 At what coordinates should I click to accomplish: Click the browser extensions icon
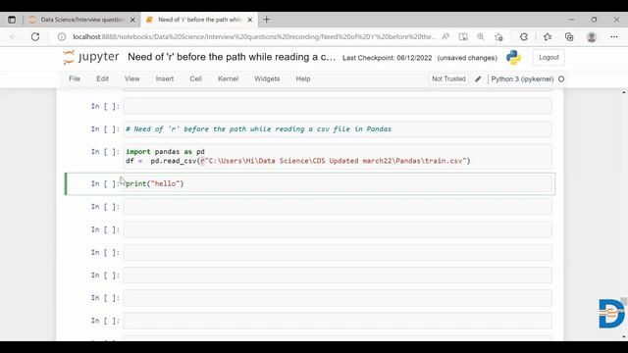point(524,37)
